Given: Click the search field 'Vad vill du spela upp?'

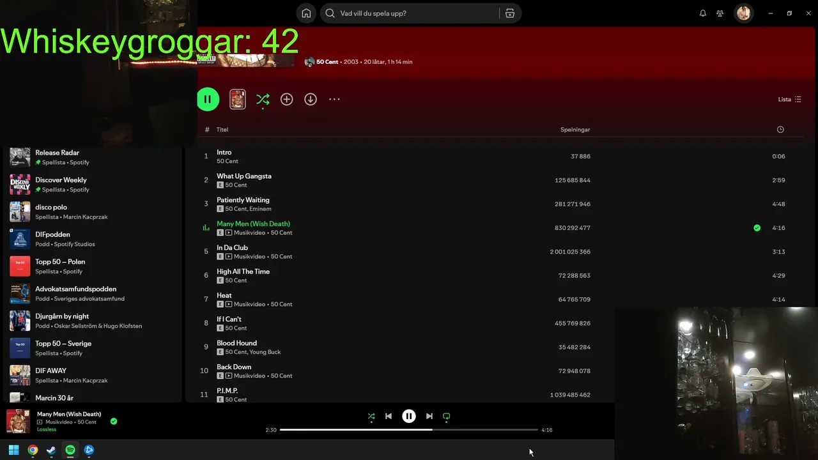Looking at the screenshot, I should coord(410,13).
